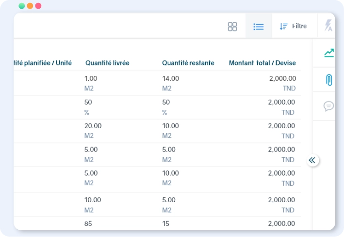Image resolution: width=345 pixels, height=239 pixels.
Task: Open the trend chart side panel
Action: (329, 53)
